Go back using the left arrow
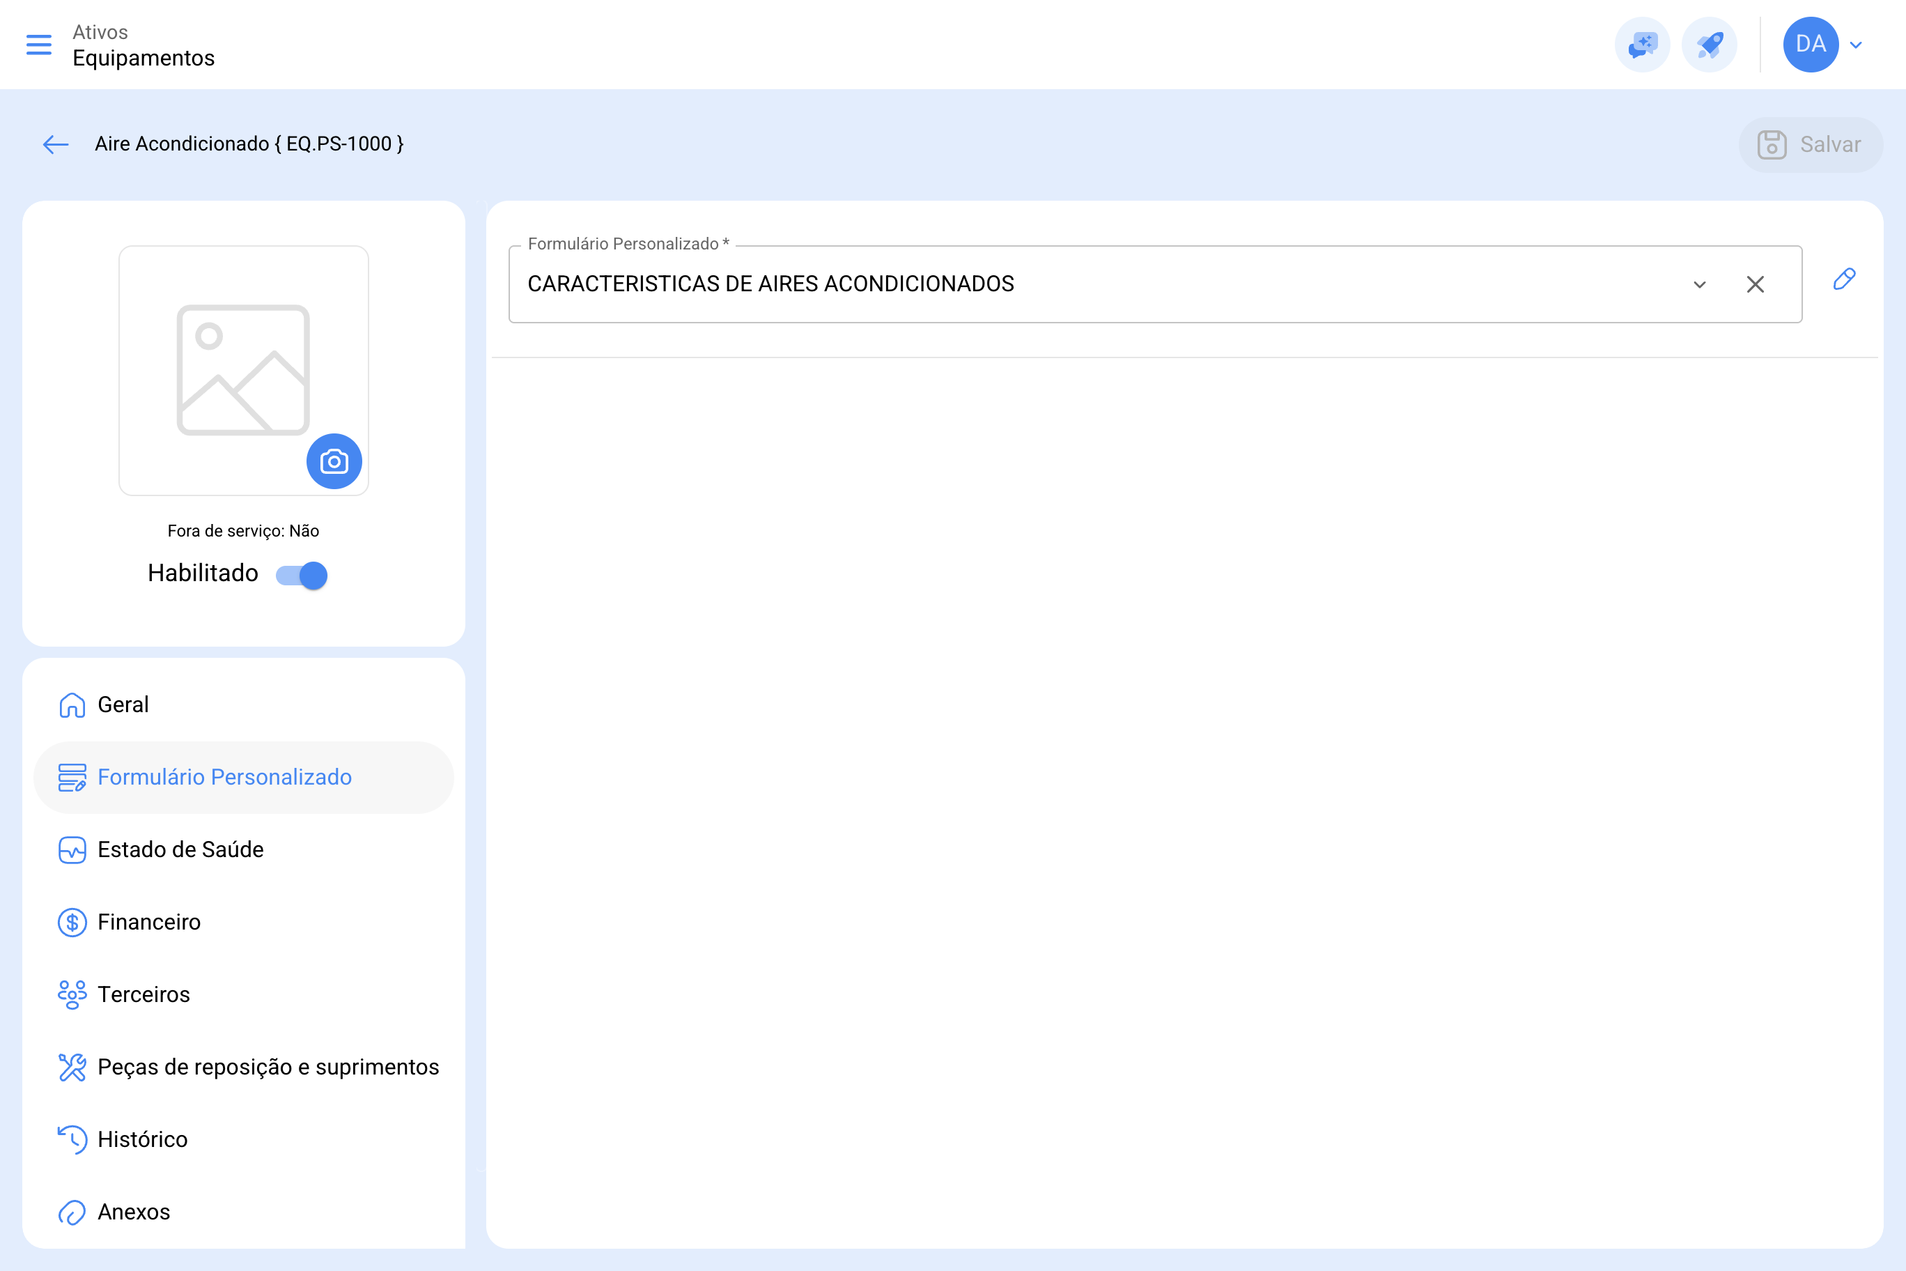The image size is (1906, 1271). point(56,144)
